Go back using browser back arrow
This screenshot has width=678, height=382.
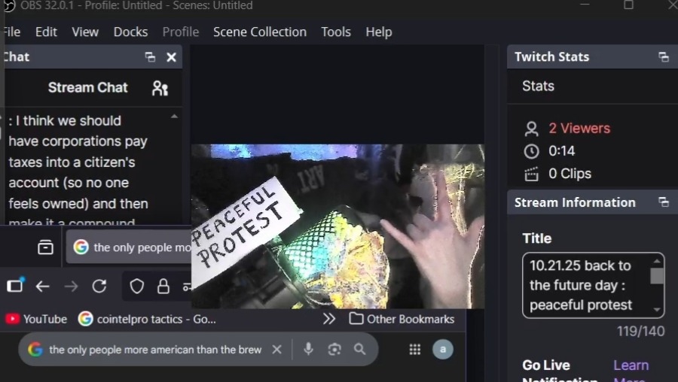pyautogui.click(x=43, y=286)
